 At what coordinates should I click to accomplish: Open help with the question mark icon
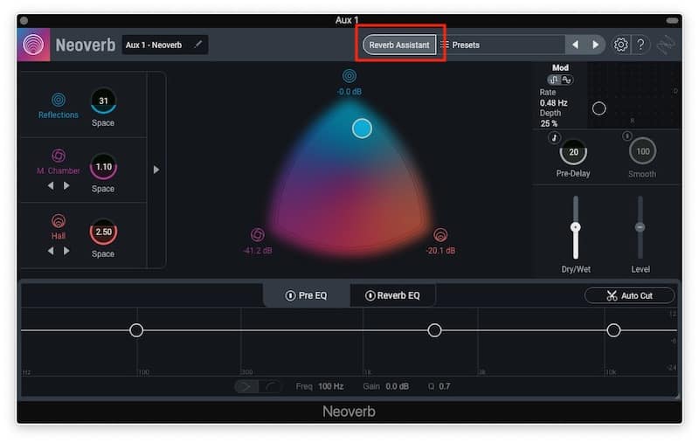(640, 45)
